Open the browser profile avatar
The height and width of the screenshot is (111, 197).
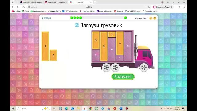coord(163,2)
